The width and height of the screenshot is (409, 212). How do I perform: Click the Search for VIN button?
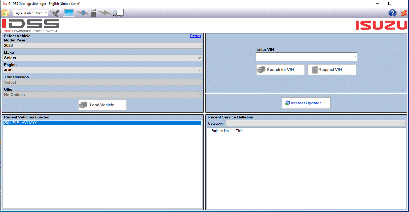[x=280, y=70]
